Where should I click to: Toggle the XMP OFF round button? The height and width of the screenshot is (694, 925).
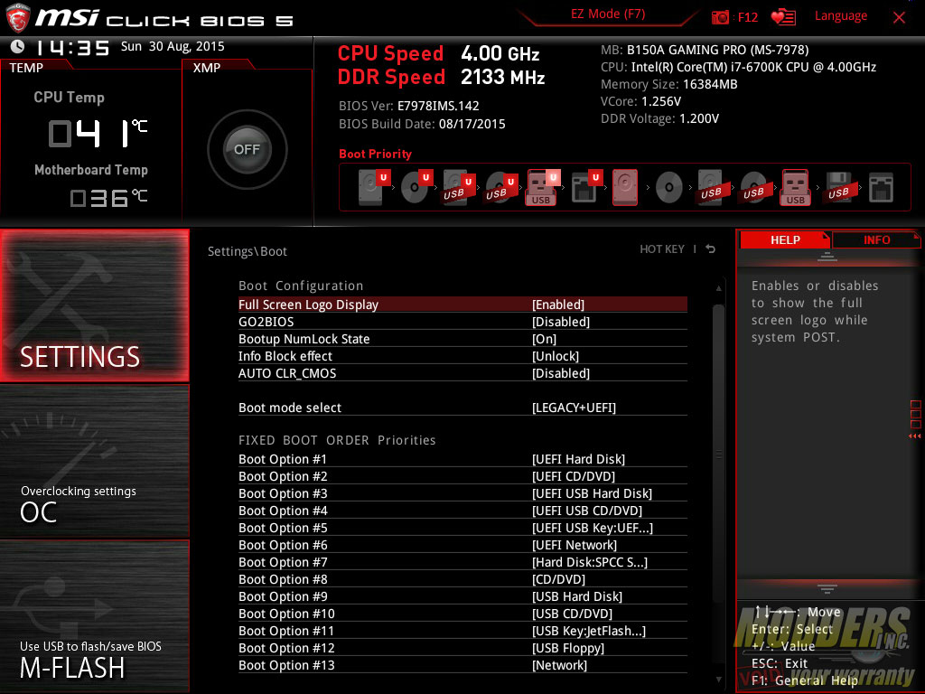click(248, 149)
